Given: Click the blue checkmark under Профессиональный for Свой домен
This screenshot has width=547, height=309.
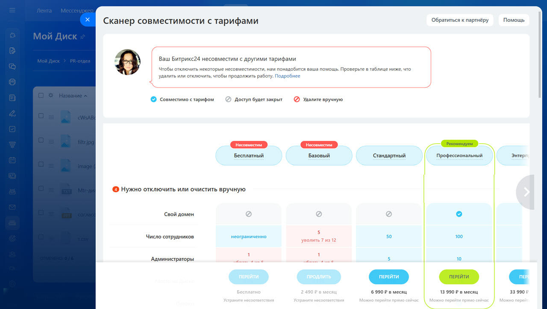Looking at the screenshot, I should click(459, 214).
